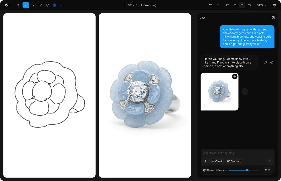Open the BLNG 25' project breadcrumb
The height and width of the screenshot is (181, 281).
[131, 5]
